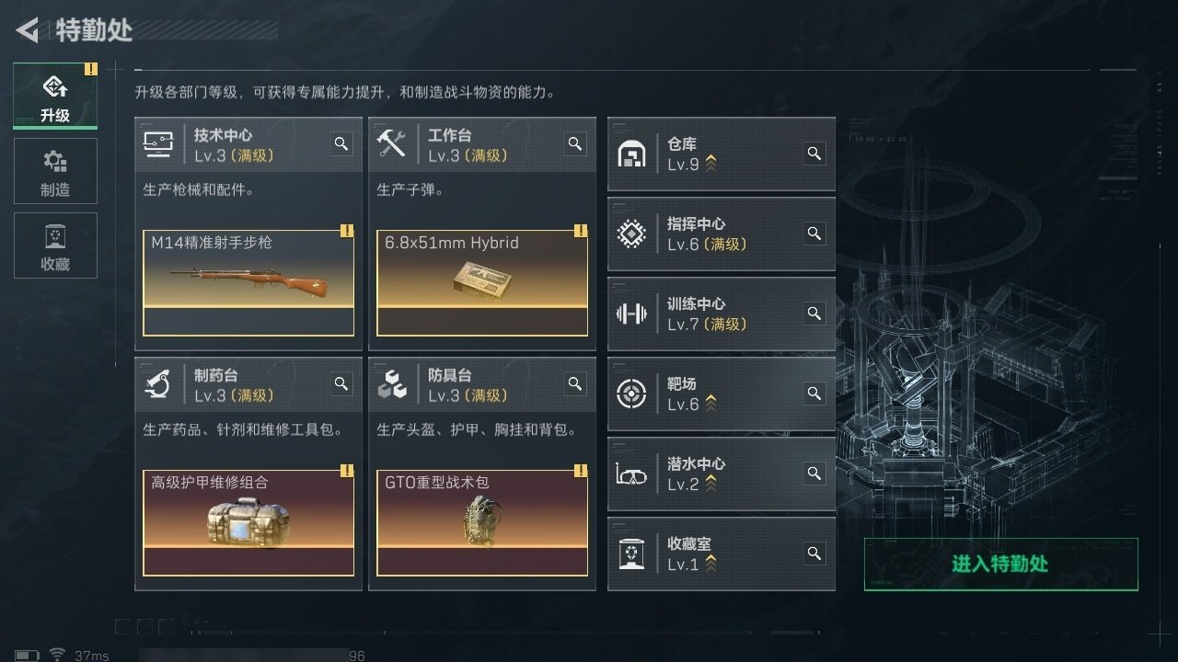View details via 制药台 magnifier icon

341,384
